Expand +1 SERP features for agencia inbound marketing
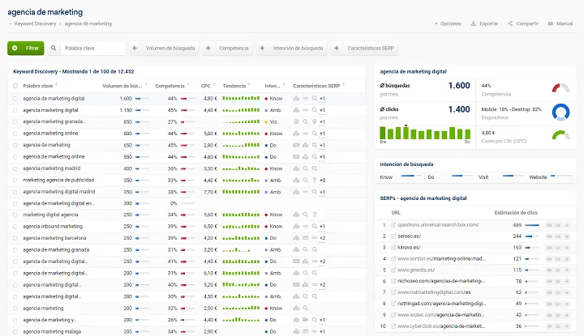Image resolution: width=584 pixels, height=336 pixels. [322, 227]
